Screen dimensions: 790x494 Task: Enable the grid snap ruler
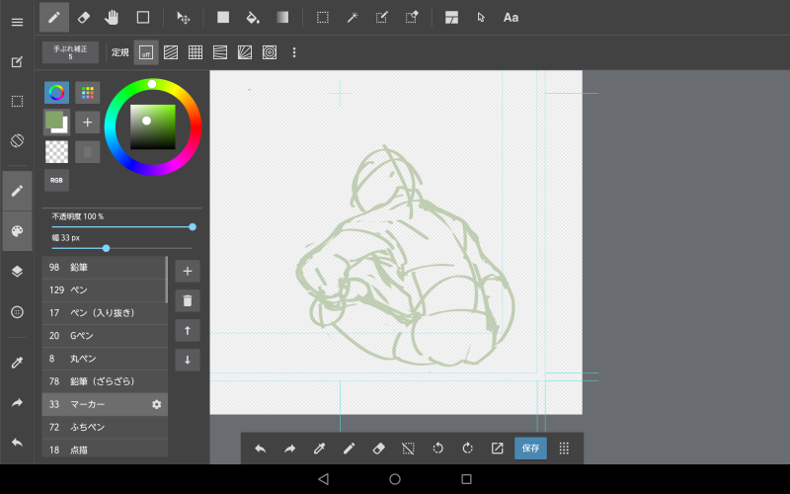click(196, 52)
